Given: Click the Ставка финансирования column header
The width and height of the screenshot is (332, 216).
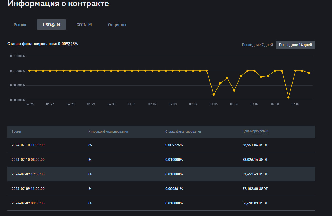Looking at the screenshot, I should pos(183,132).
